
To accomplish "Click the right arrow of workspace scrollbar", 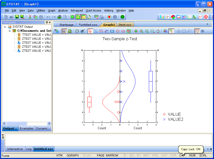I will [x=49, y=123].
